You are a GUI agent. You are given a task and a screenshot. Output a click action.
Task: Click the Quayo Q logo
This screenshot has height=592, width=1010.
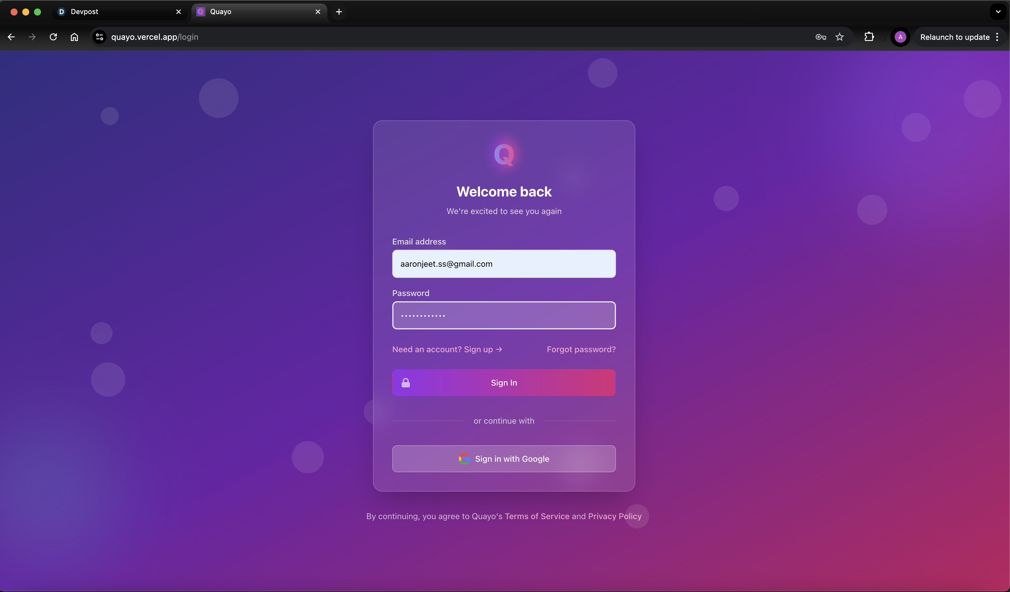504,154
